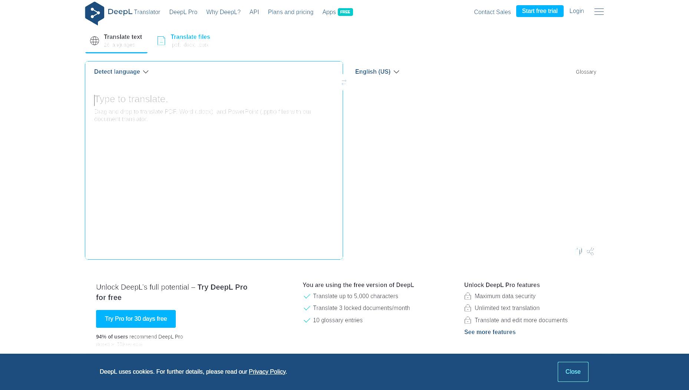Click the See more features link

[490, 332]
